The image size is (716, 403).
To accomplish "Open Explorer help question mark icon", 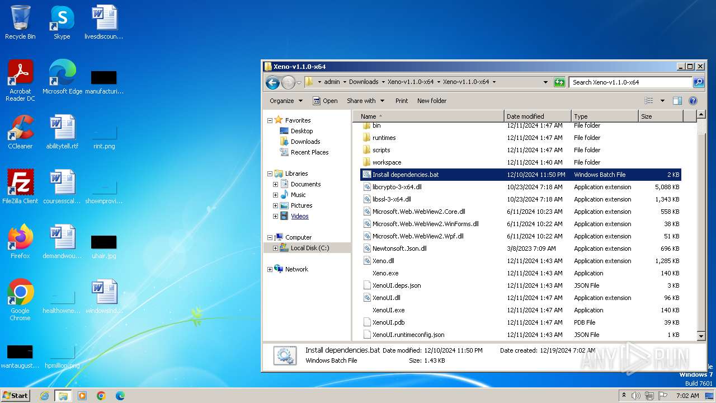I will pos(693,101).
